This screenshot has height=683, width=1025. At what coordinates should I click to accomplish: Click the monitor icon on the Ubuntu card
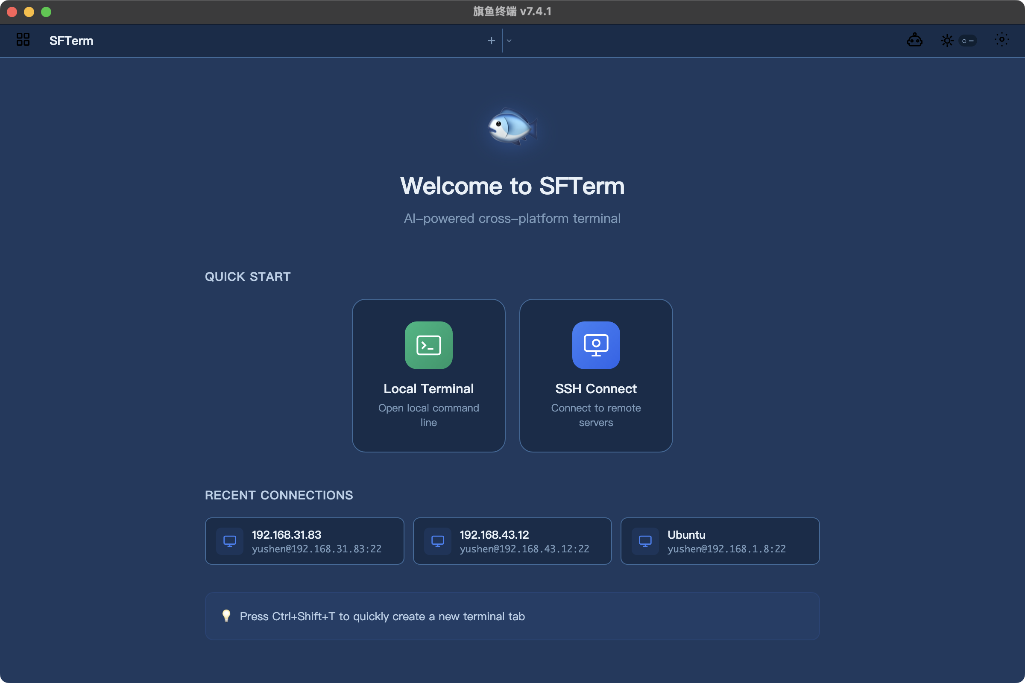(645, 540)
